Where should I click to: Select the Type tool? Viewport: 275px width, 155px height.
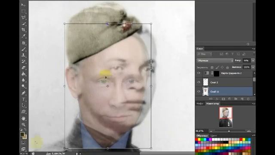[x=23, y=99]
